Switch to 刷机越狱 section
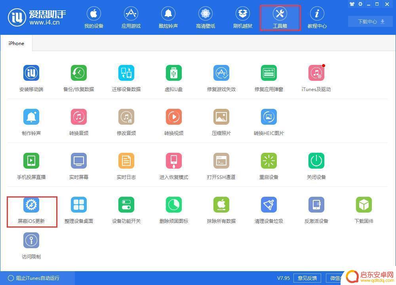The height and width of the screenshot is (285, 396). coord(243,18)
